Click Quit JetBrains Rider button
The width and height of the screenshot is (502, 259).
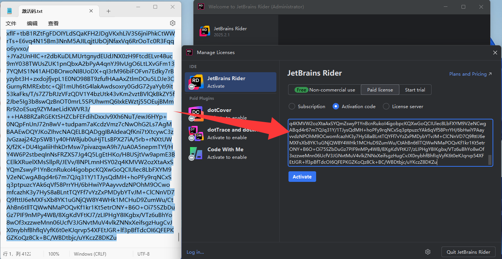468,252
